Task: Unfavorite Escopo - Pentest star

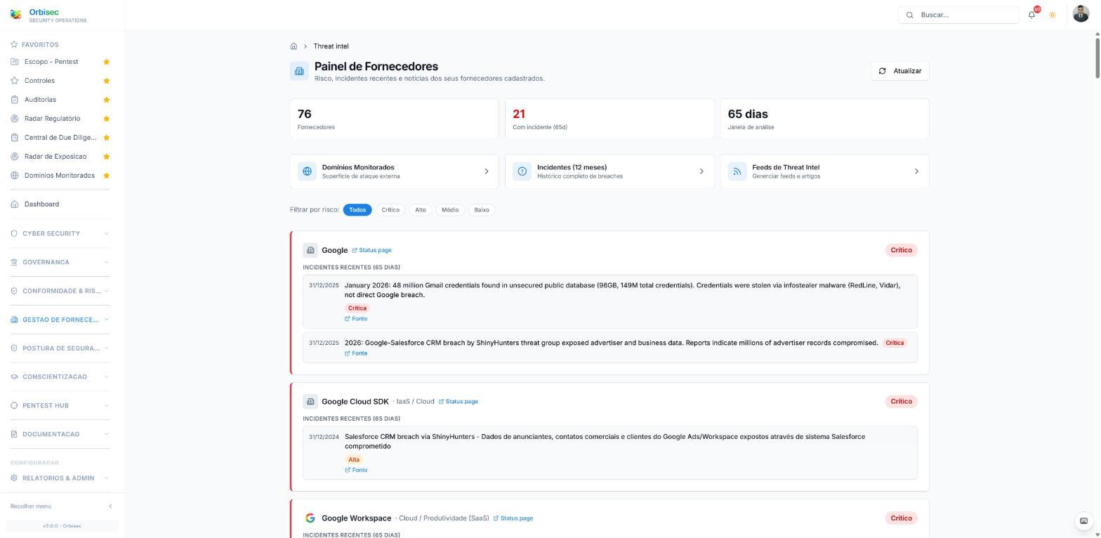Action: point(107,62)
